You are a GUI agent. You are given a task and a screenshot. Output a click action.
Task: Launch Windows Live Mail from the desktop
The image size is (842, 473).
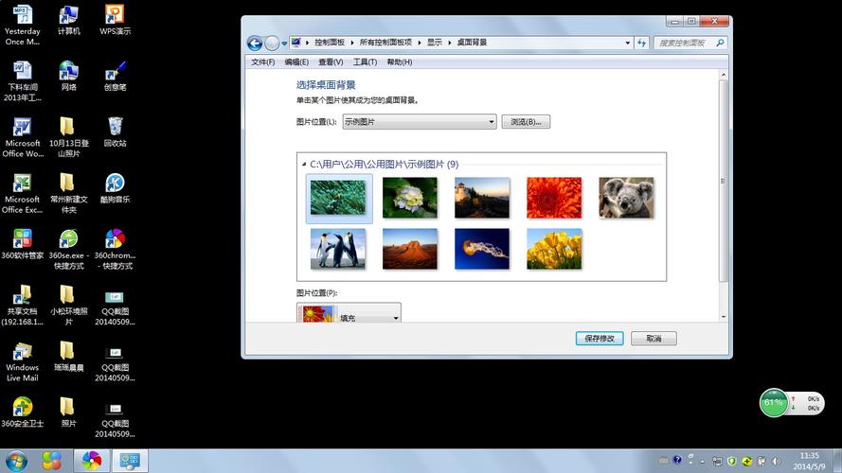coord(23,361)
